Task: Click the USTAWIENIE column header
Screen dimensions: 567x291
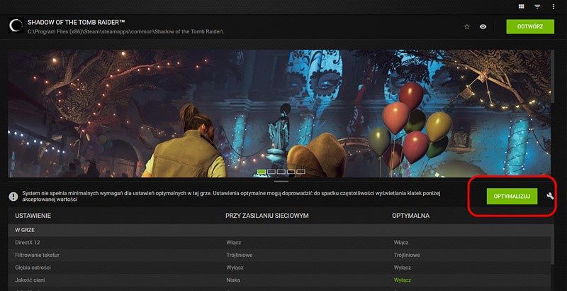Action: click(33, 216)
